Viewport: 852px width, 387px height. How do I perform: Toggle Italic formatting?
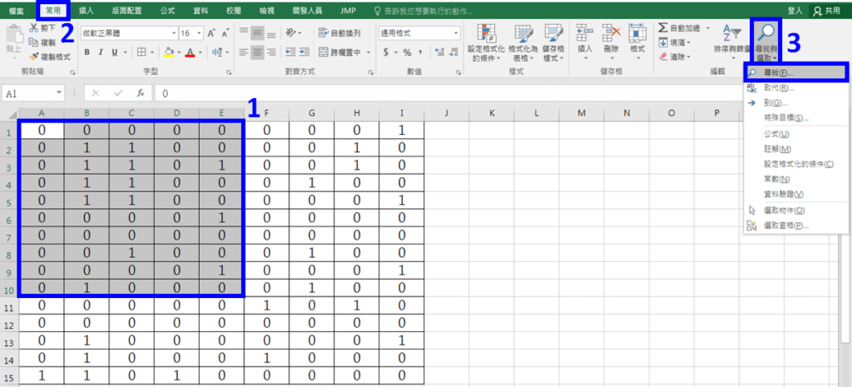coord(101,52)
